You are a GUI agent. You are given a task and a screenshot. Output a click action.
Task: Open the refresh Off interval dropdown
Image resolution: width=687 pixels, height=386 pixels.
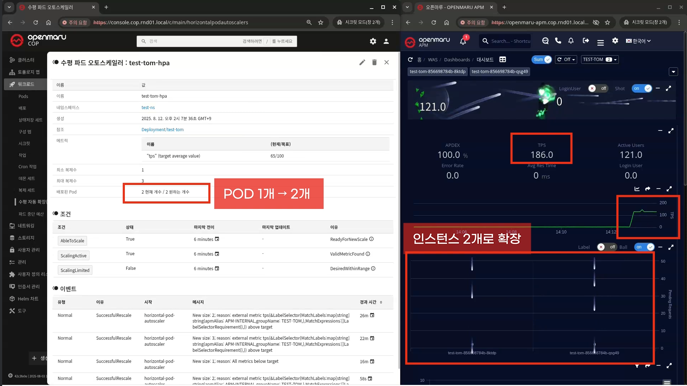pos(566,60)
